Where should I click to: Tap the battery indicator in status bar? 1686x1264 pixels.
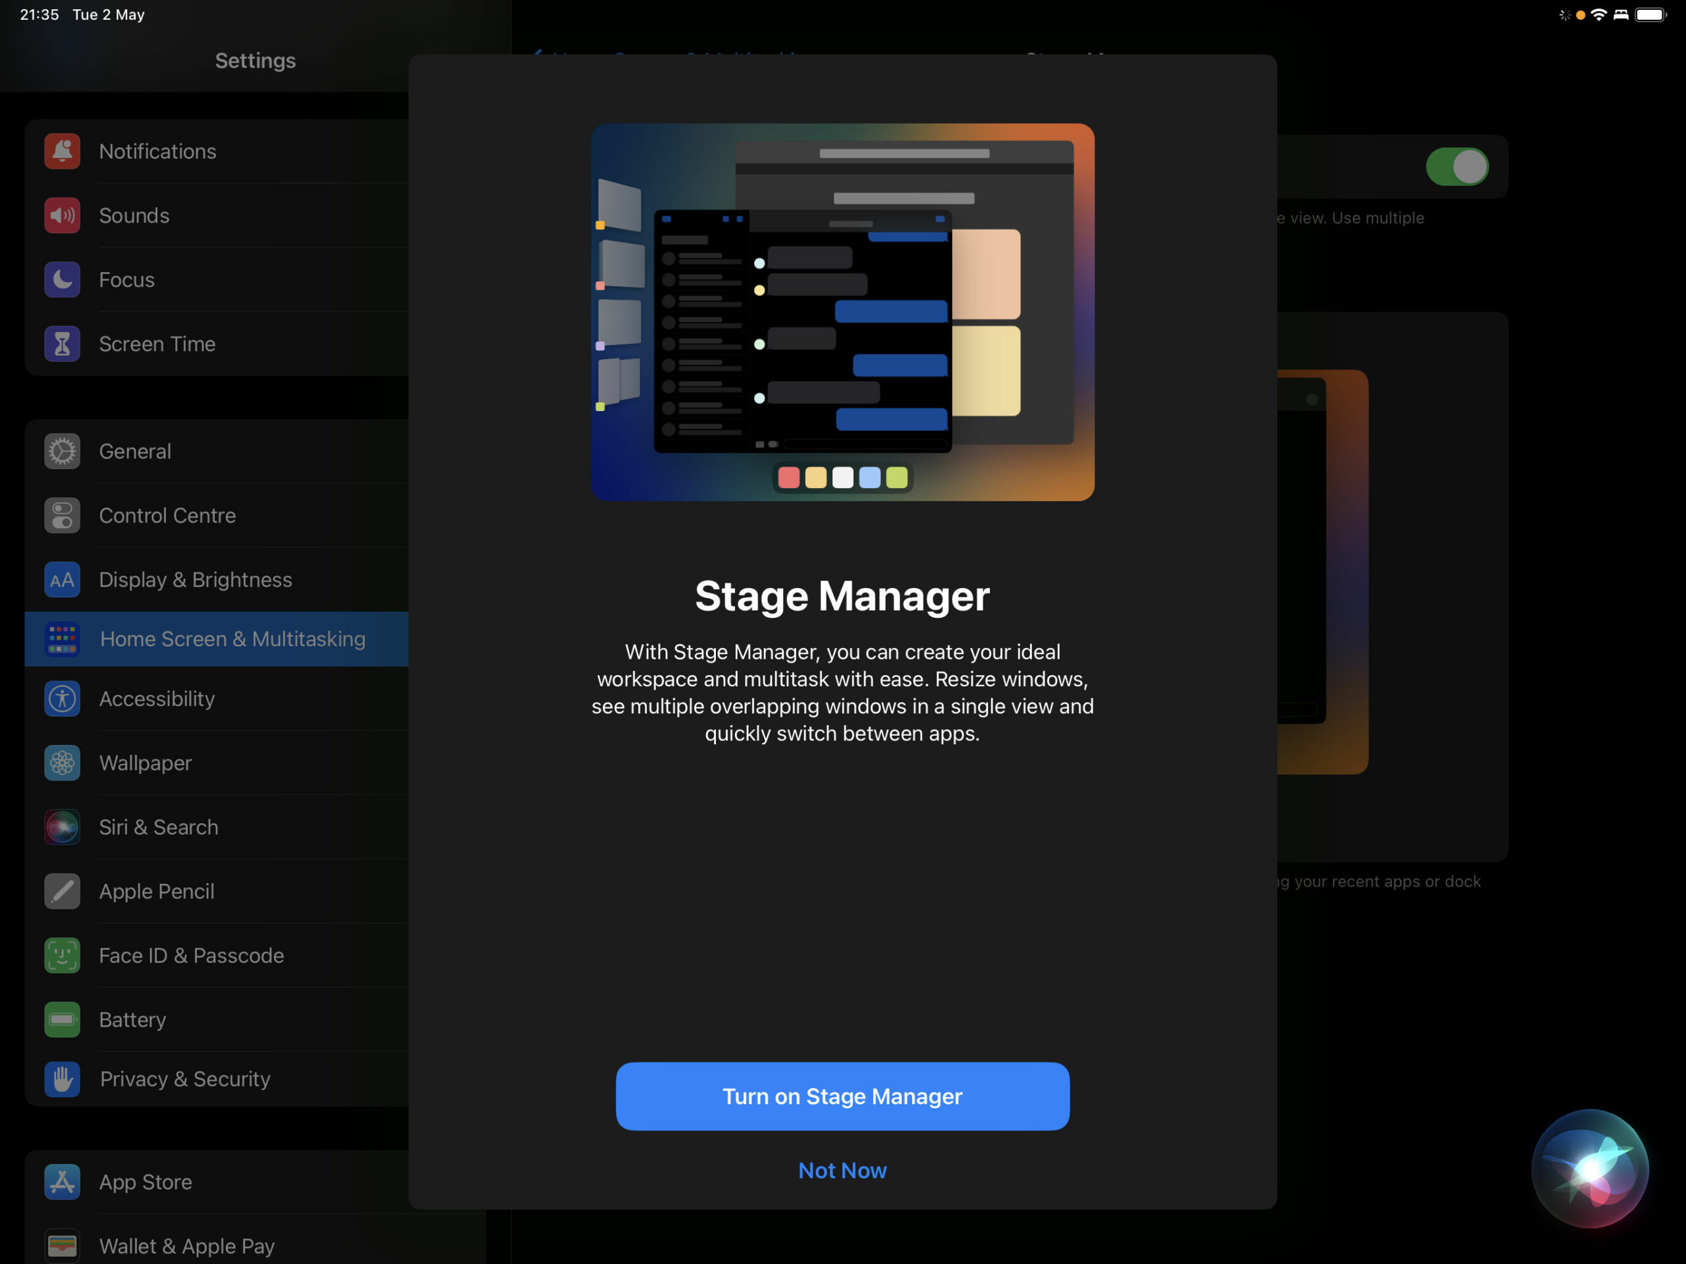point(1651,14)
